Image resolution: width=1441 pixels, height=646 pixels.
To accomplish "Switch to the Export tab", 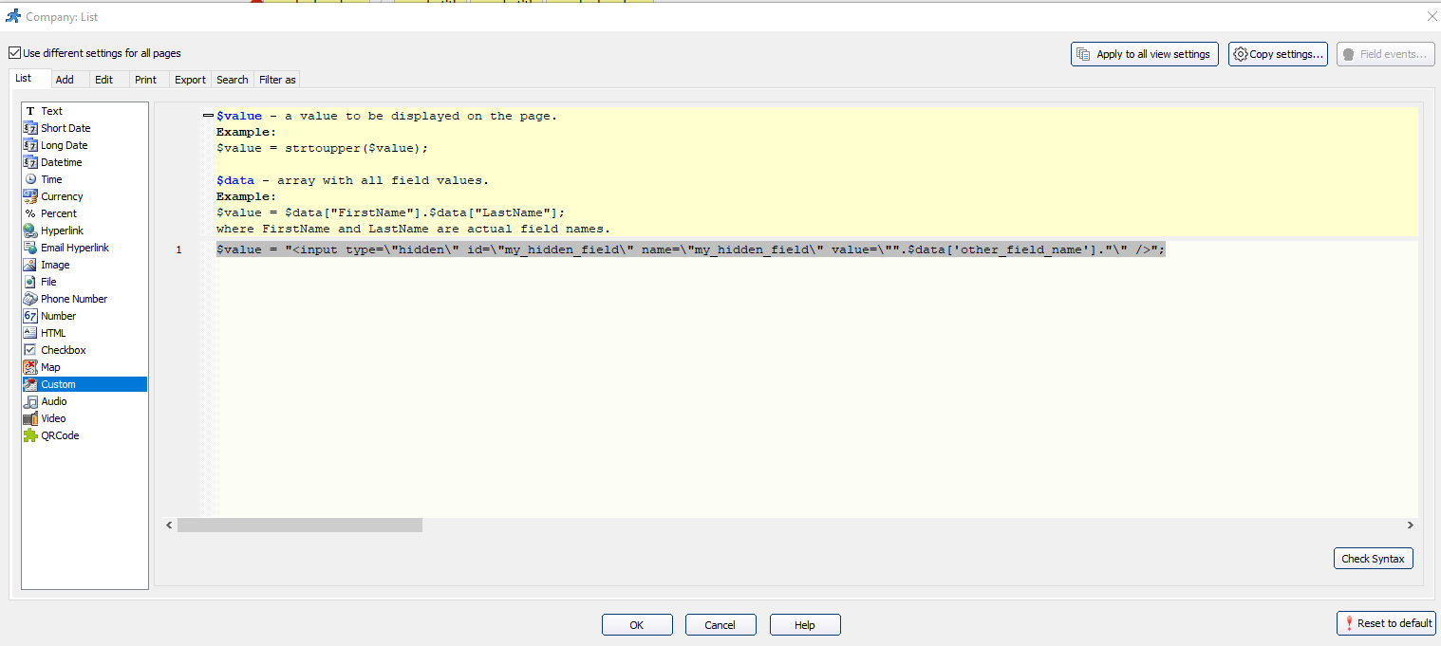I will pyautogui.click(x=189, y=80).
